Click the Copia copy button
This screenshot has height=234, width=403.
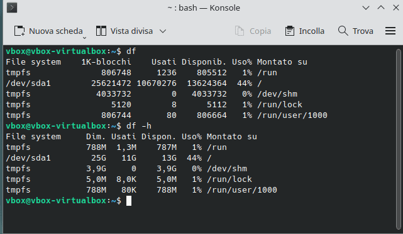tap(253, 31)
